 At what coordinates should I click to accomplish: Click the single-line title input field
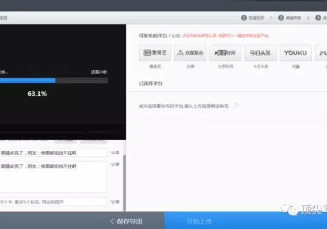(x=53, y=153)
